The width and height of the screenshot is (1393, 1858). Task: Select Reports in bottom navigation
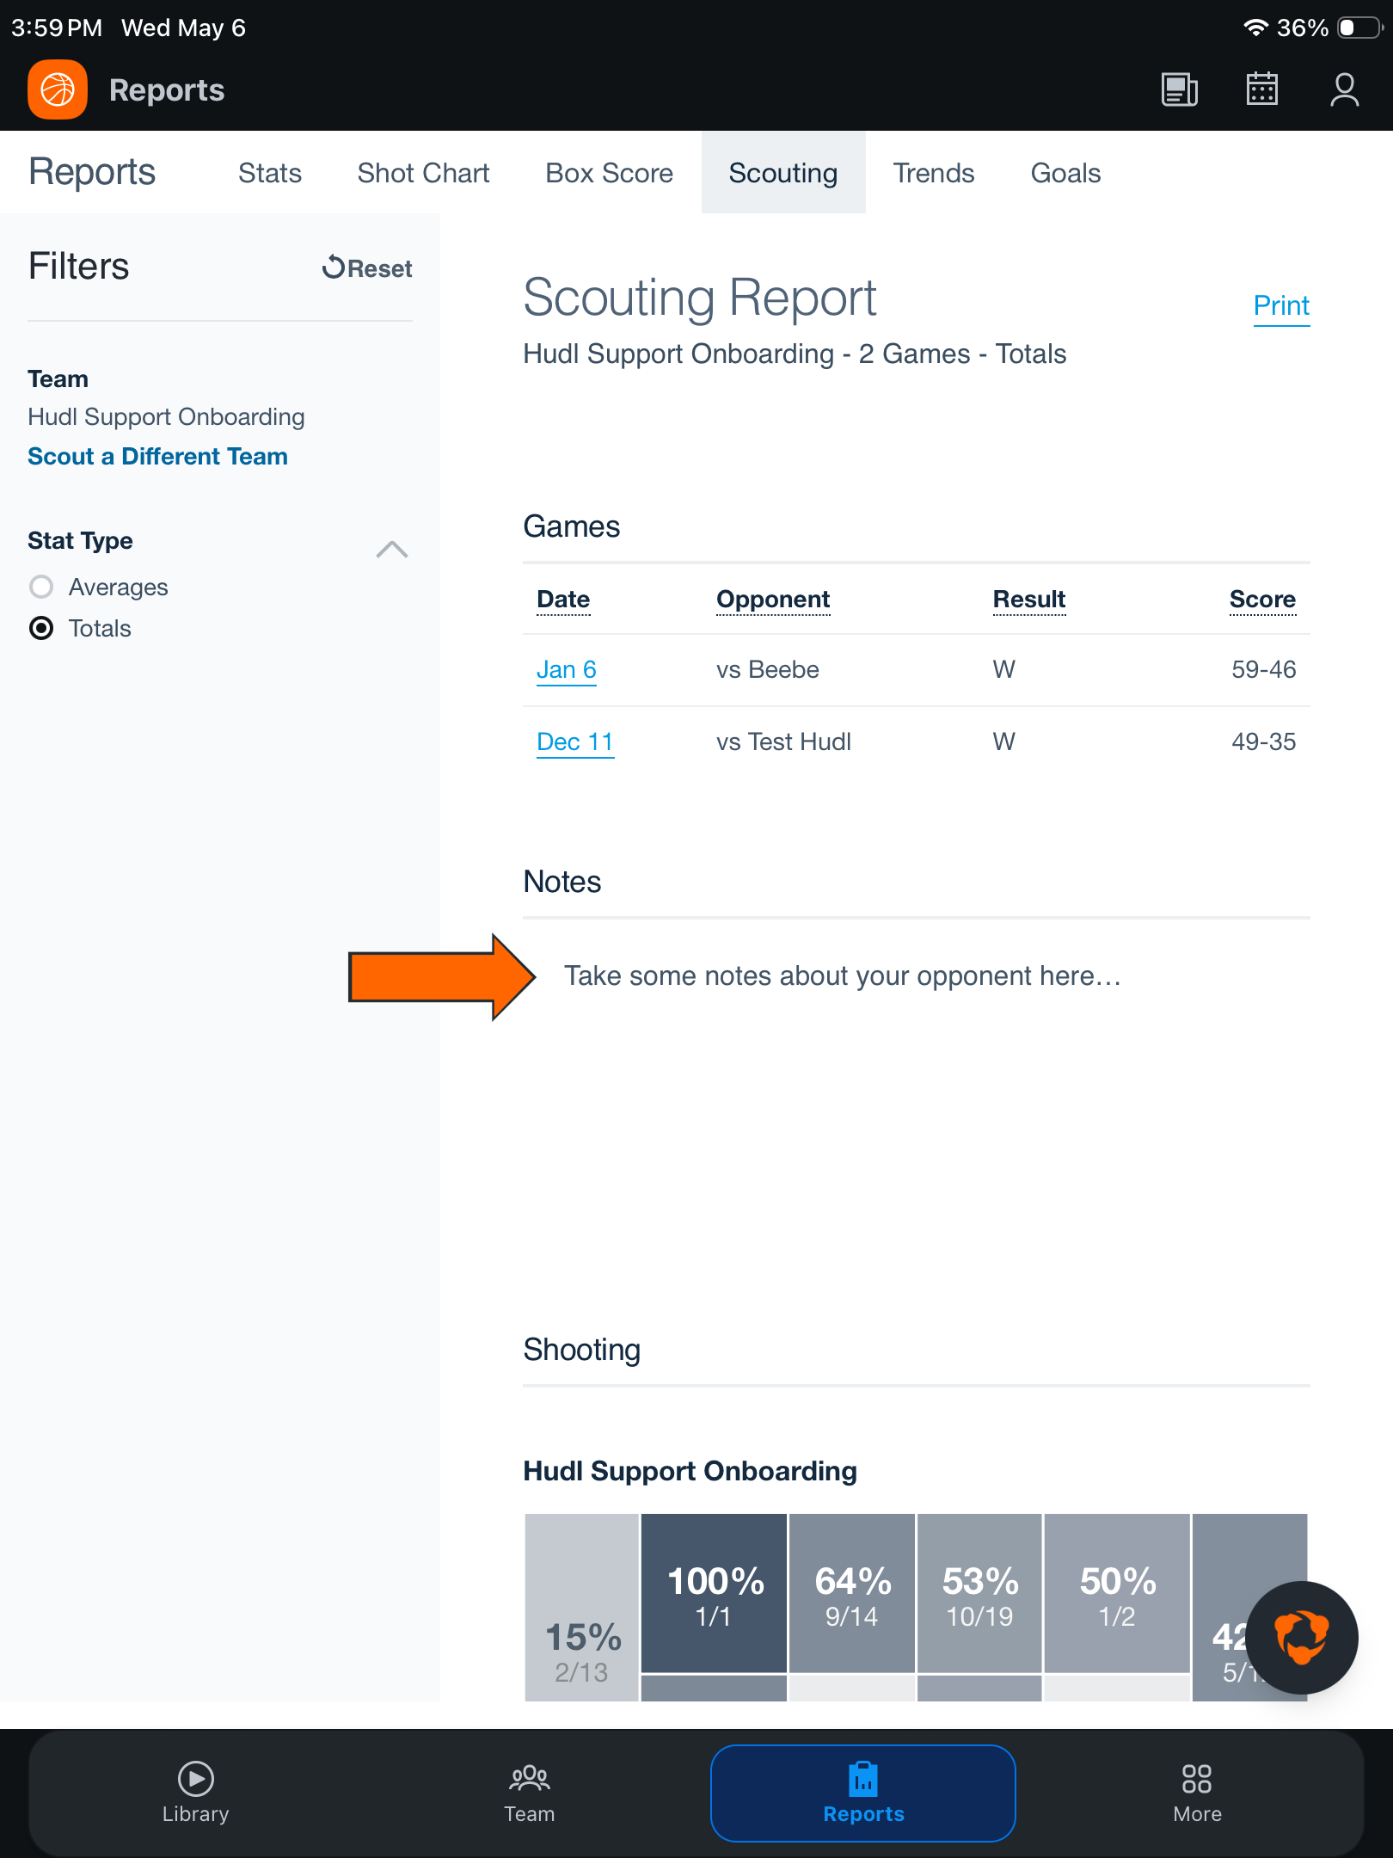coord(863,1793)
